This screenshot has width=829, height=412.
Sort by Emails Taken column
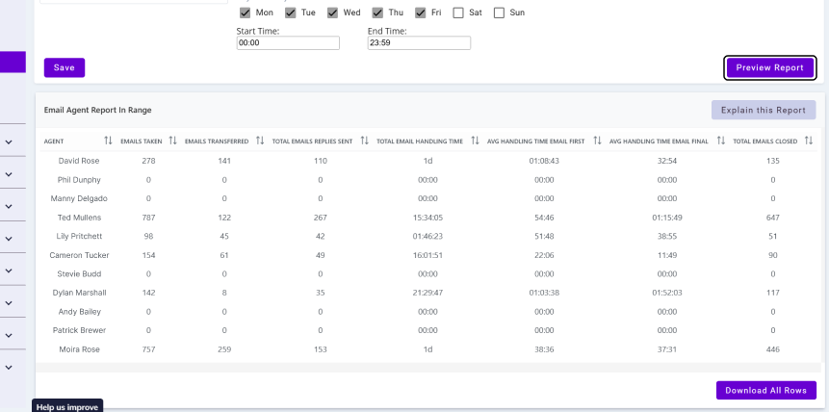(172, 141)
